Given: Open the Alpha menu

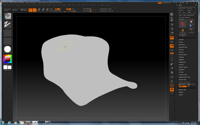Looking at the screenshot, I should 5,5.
